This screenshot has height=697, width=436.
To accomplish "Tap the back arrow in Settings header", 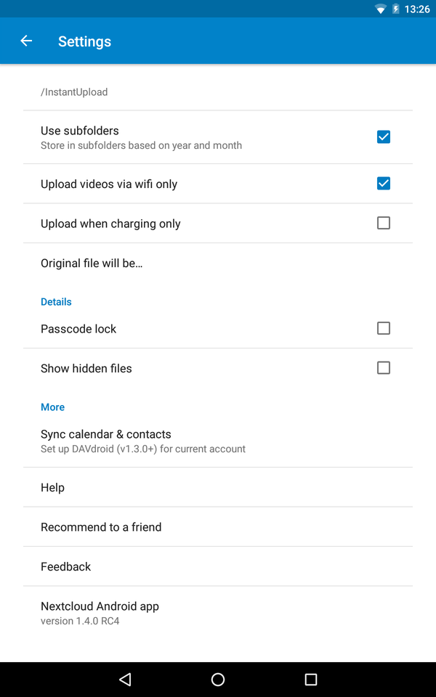I will coord(26,41).
